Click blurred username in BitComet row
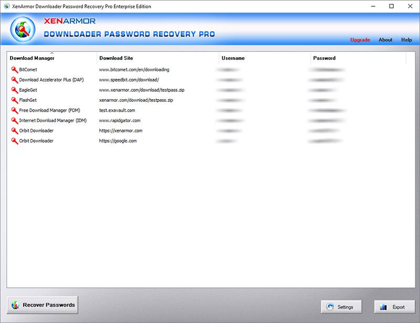 [x=228, y=70]
